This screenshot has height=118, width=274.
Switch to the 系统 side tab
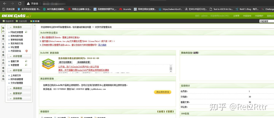click(3, 77)
